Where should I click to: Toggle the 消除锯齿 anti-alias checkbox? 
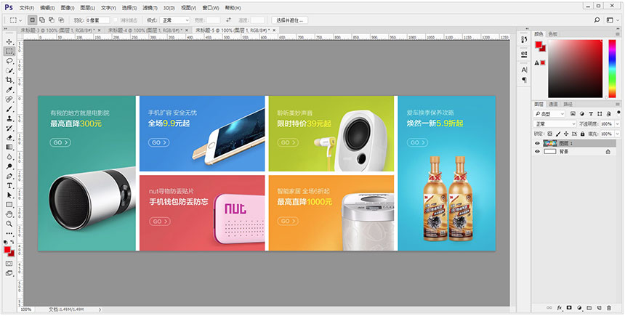click(x=115, y=20)
